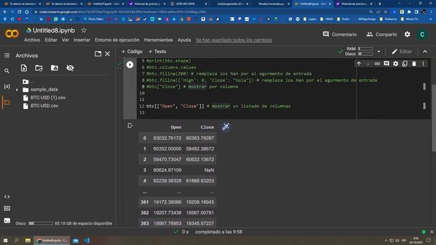Open the Colab home logo
The height and width of the screenshot is (245, 436).
click(x=12, y=34)
